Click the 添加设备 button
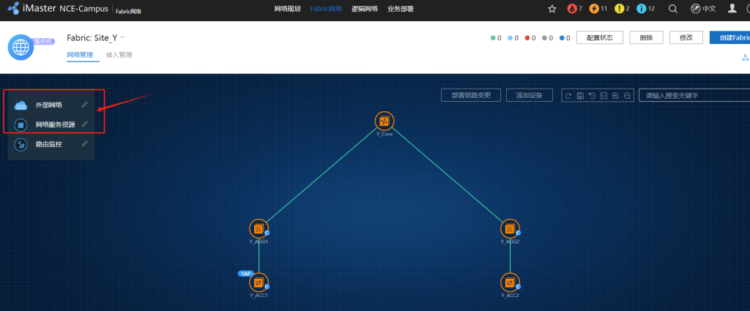 [529, 95]
